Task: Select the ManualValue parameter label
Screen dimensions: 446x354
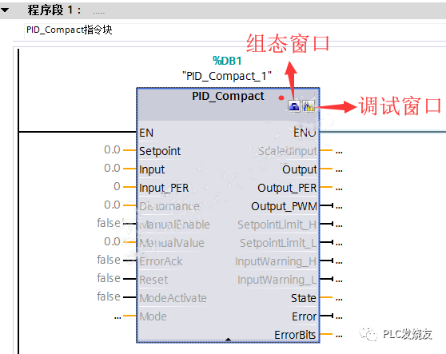Action: [x=172, y=243]
